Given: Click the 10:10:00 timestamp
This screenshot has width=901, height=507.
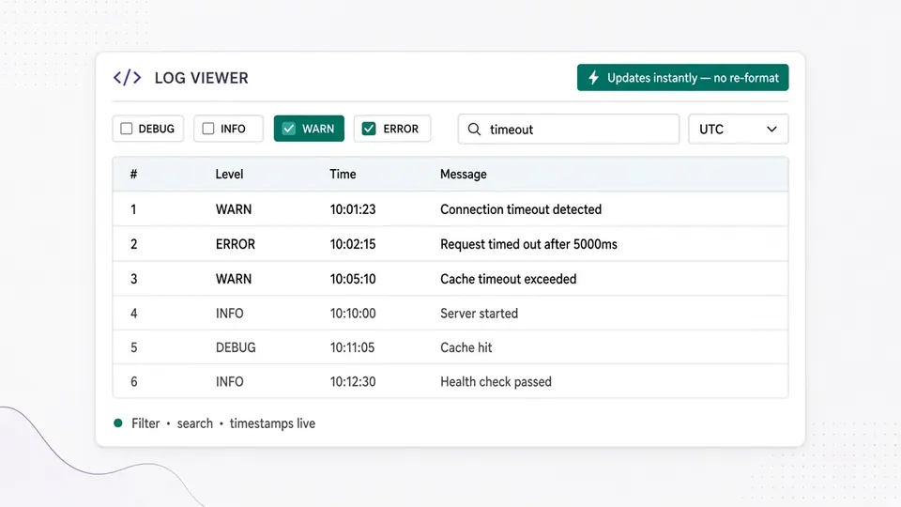Looking at the screenshot, I should 353,314.
